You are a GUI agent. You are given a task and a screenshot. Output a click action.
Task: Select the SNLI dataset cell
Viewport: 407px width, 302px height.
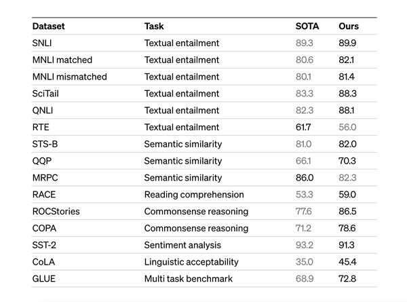tap(42, 43)
